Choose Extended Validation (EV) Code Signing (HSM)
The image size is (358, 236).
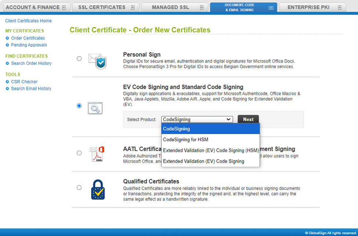pyautogui.click(x=210, y=150)
